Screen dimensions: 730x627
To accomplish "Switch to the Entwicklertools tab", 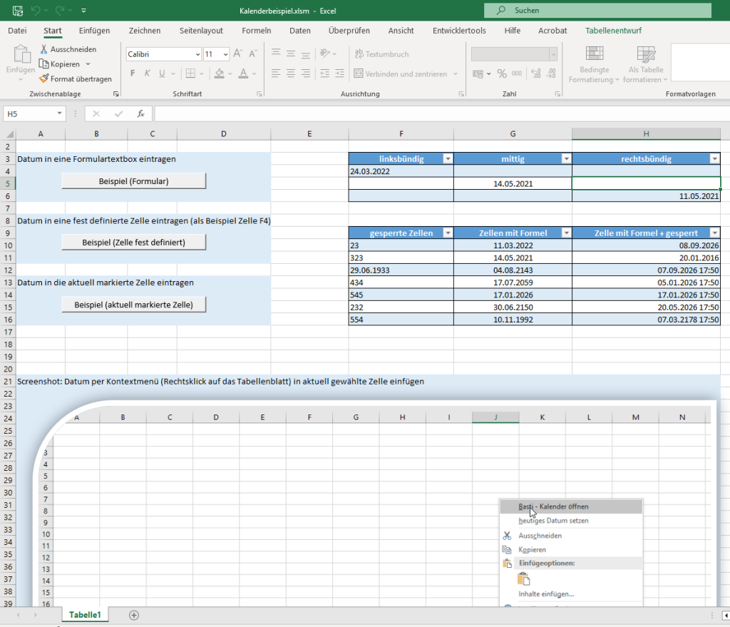I will [x=459, y=31].
